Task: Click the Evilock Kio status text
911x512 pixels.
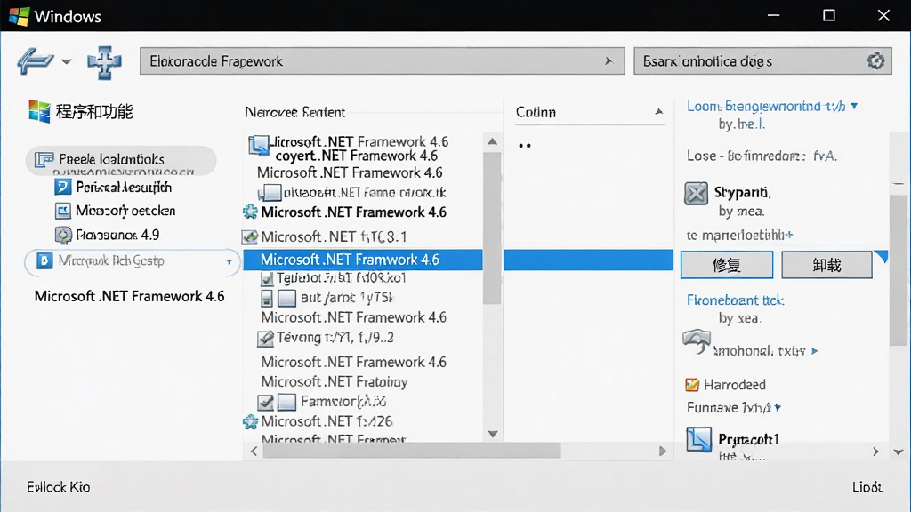Action: [58, 487]
